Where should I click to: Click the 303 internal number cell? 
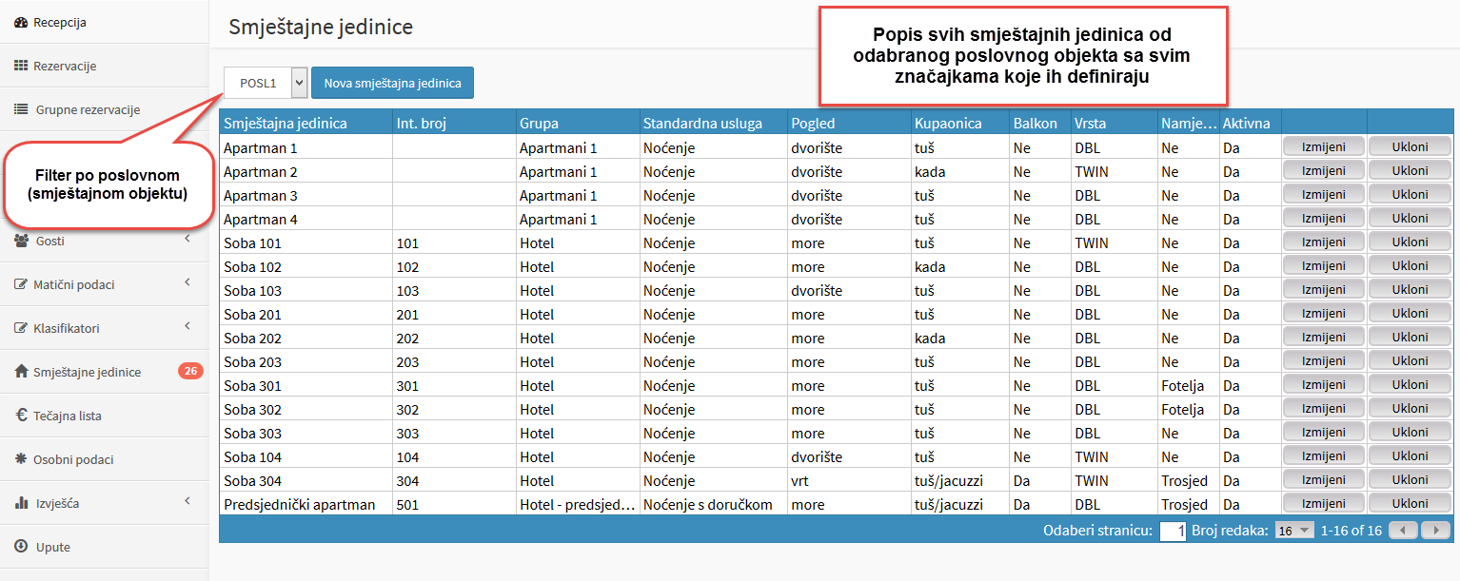click(454, 433)
